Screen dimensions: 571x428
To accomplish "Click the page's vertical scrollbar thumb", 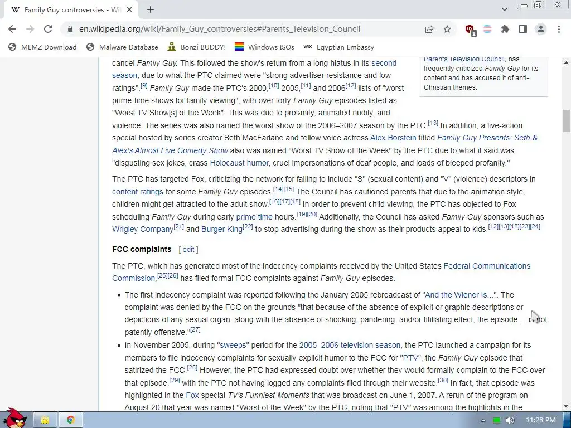I will point(566,121).
